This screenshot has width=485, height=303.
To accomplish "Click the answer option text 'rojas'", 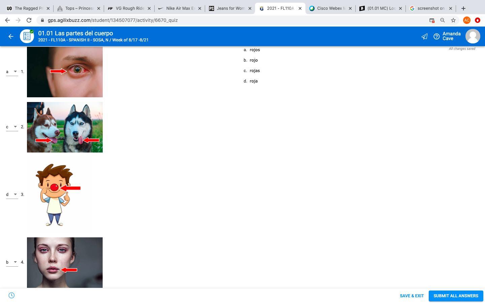I will (x=255, y=71).
